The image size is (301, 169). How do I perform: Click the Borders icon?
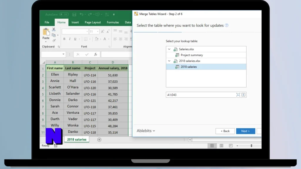[x=86, y=39]
